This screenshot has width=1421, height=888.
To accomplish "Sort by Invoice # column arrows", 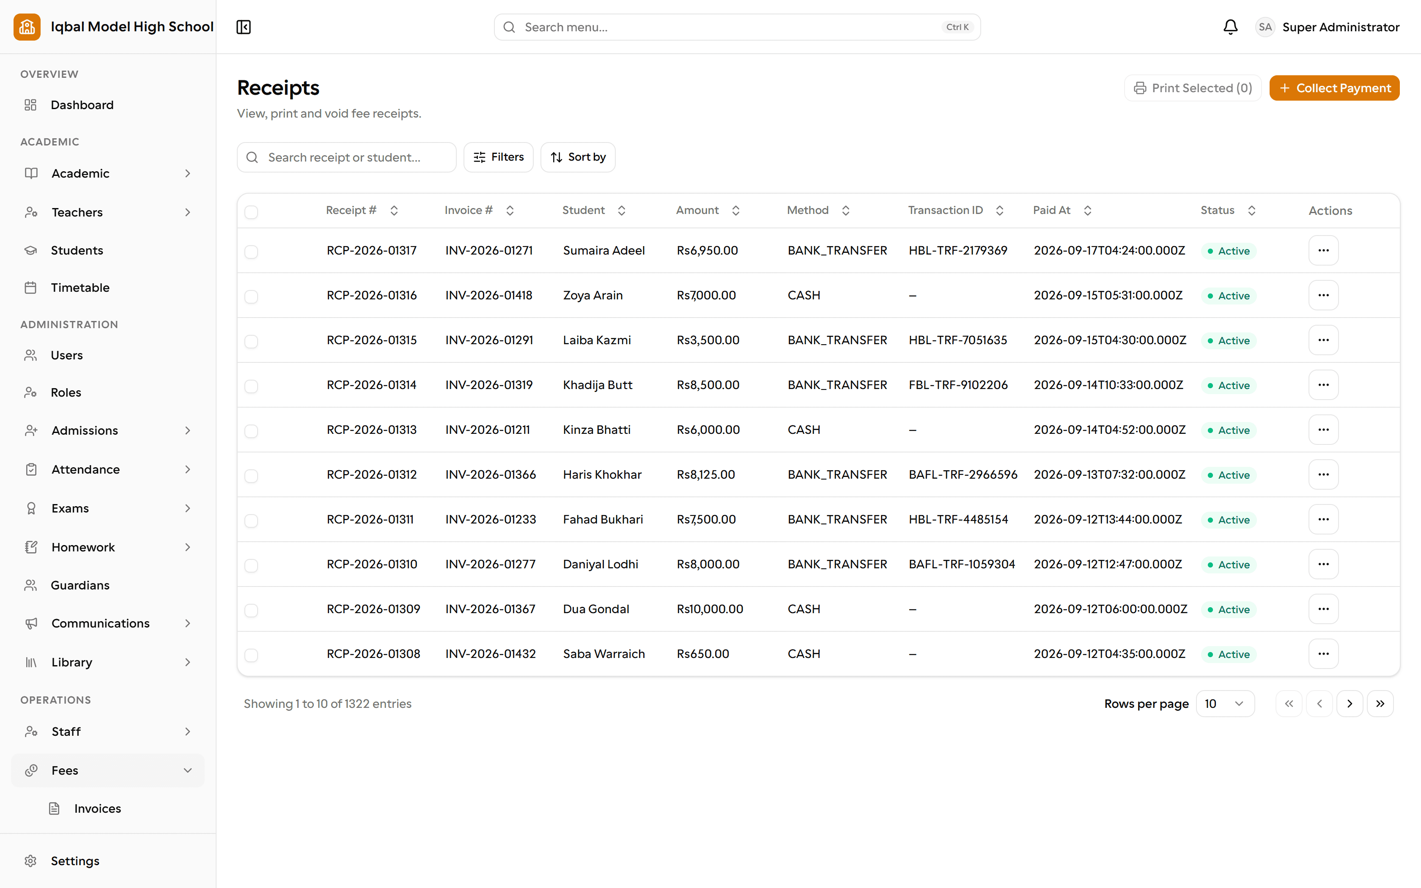I will (510, 210).
